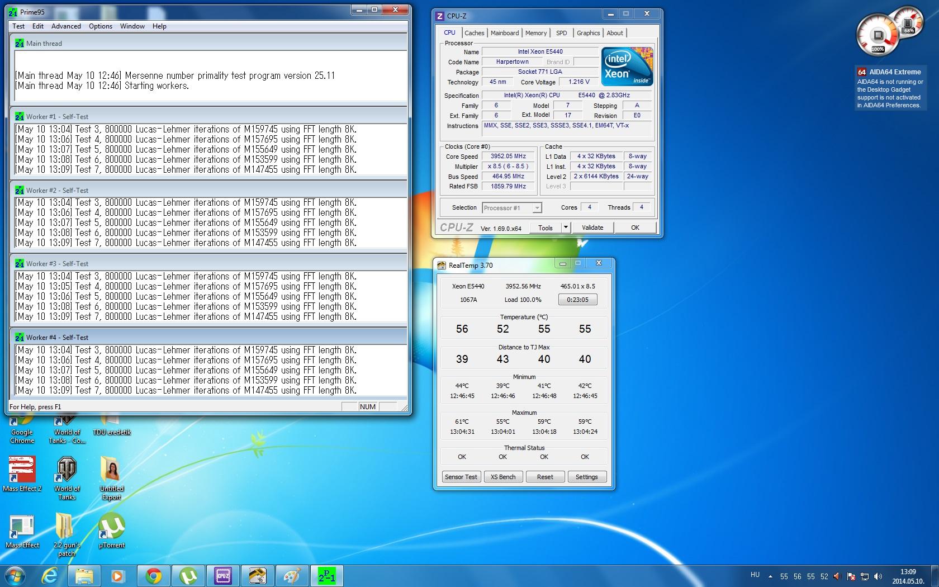The width and height of the screenshot is (939, 587).
Task: Switch to CPU-Z in the taskbar
Action: click(223, 576)
